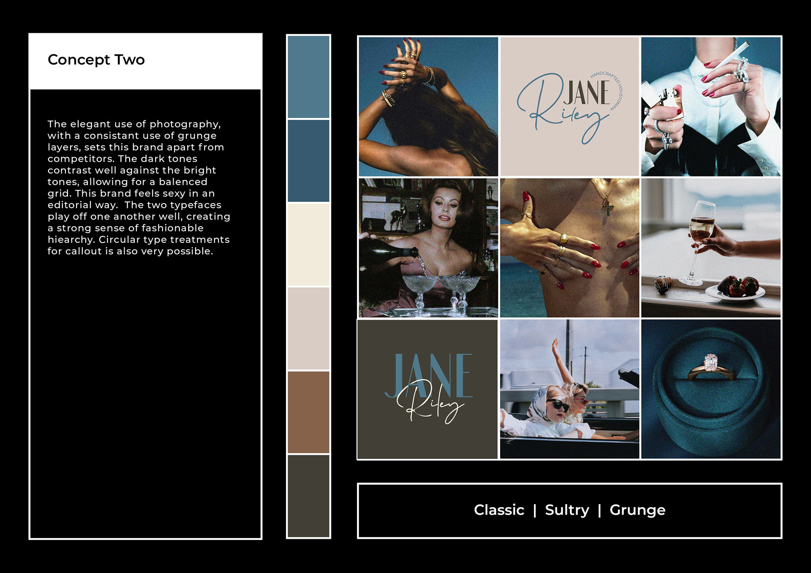The height and width of the screenshot is (573, 811).
Task: Select the dark navy blue swatch
Action: (308, 160)
